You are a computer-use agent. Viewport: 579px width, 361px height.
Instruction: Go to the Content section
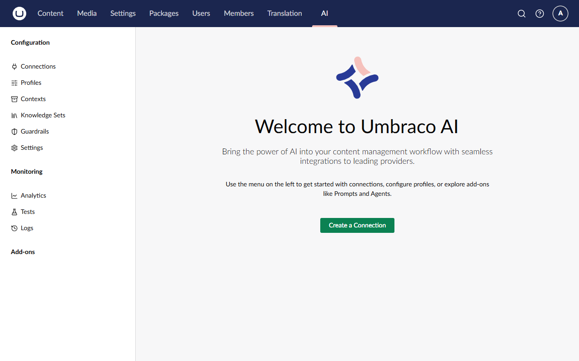[x=50, y=14]
